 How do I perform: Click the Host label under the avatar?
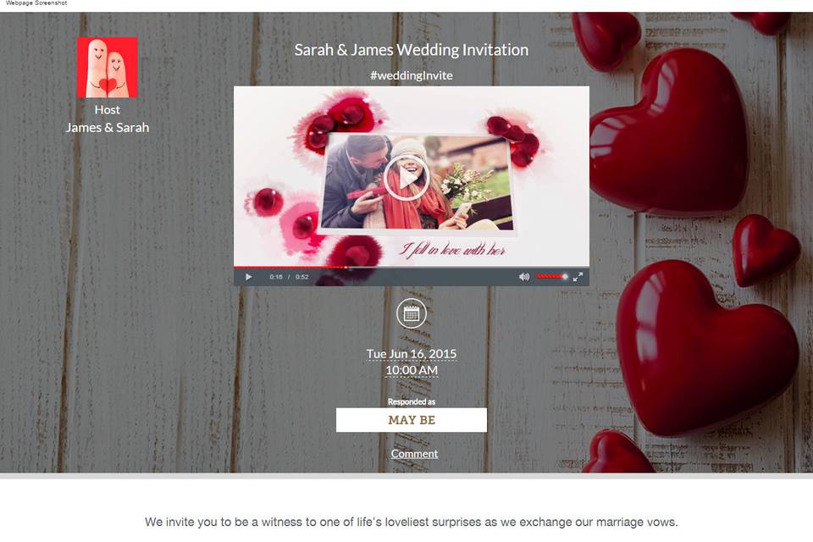pos(108,110)
